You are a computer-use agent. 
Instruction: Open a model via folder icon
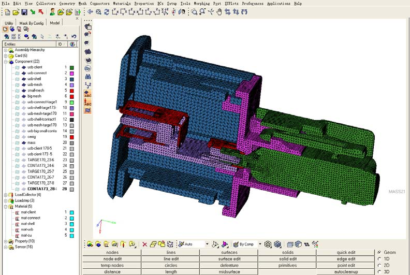coord(16,12)
